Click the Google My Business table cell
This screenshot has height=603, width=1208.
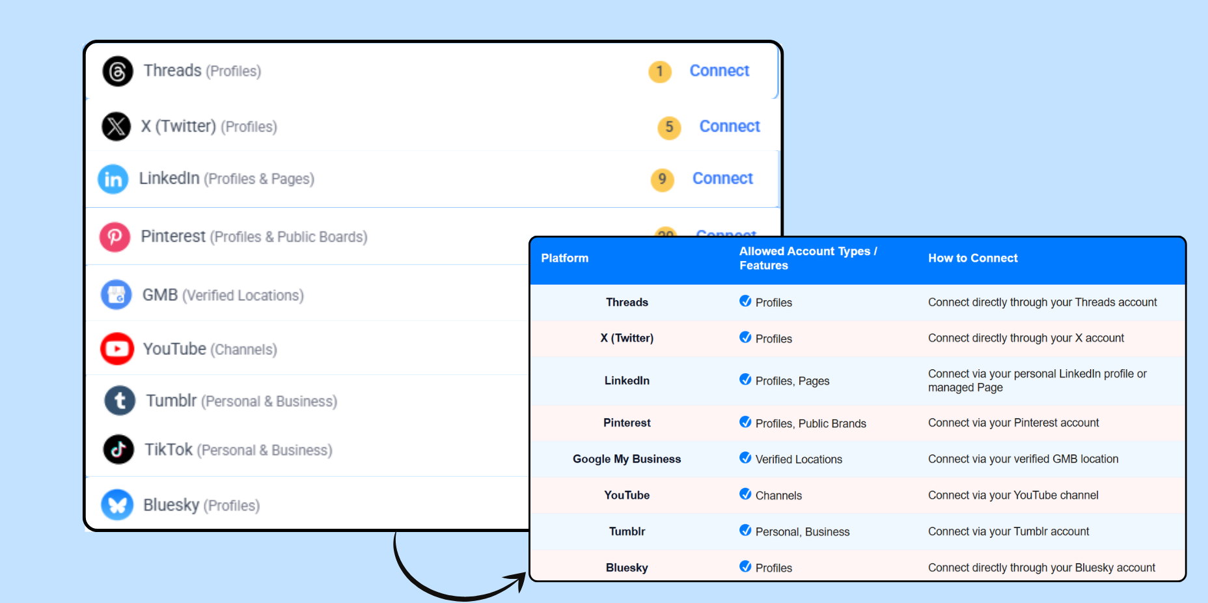click(x=627, y=459)
